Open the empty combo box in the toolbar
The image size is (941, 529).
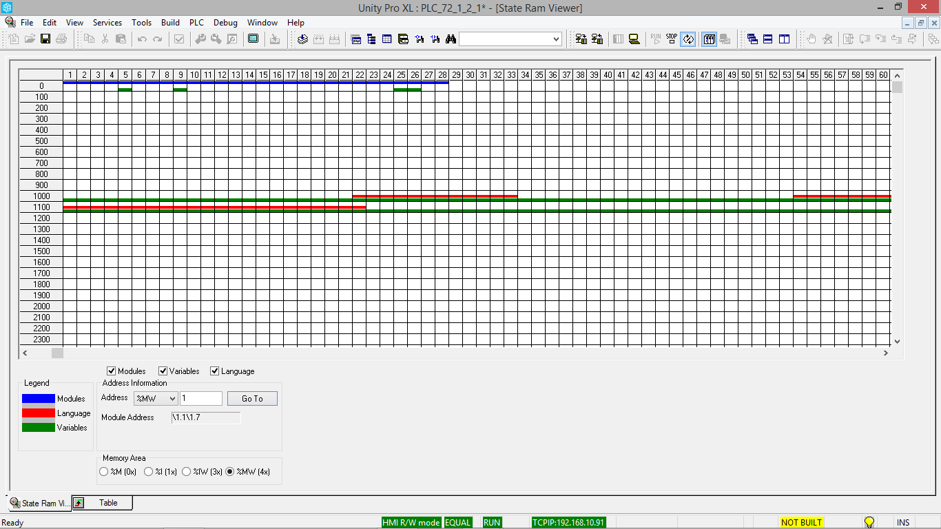coord(510,39)
